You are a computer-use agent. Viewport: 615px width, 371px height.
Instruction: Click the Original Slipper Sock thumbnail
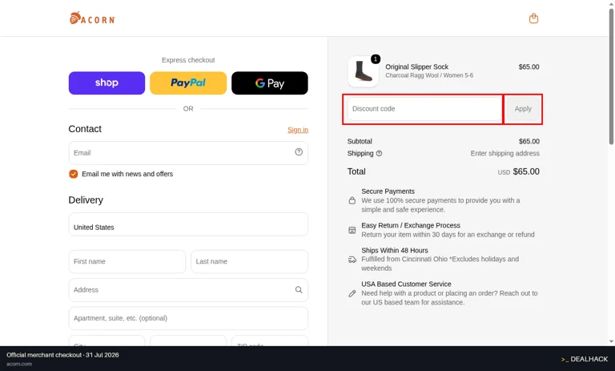tap(364, 71)
